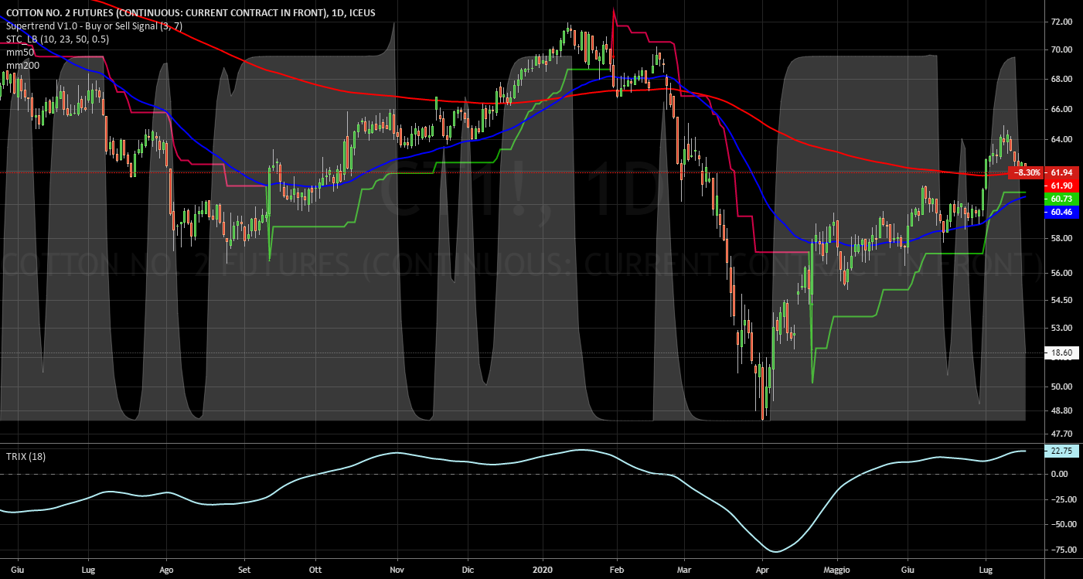Image resolution: width=1083 pixels, height=579 pixels.
Task: Click the Cotton No. 2 Futures chart title
Action: click(192, 12)
